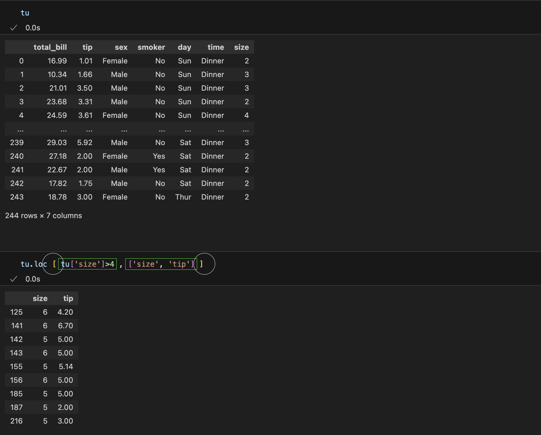
Task: Click the 0.0s execution time of second cell
Action: coord(33,279)
